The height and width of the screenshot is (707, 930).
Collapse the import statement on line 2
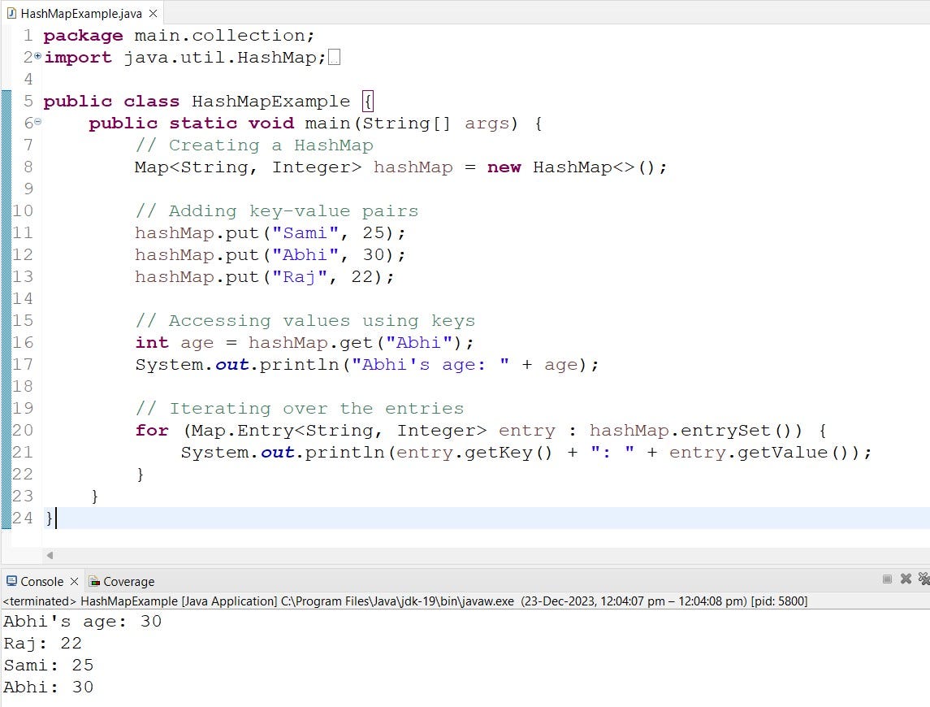(37, 56)
